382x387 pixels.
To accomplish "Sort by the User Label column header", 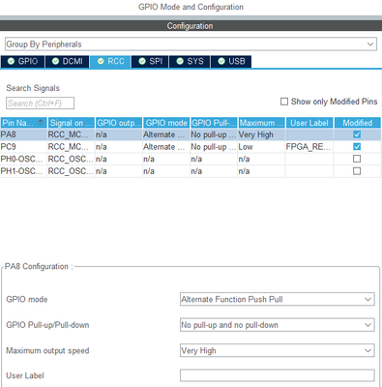I will 309,123.
